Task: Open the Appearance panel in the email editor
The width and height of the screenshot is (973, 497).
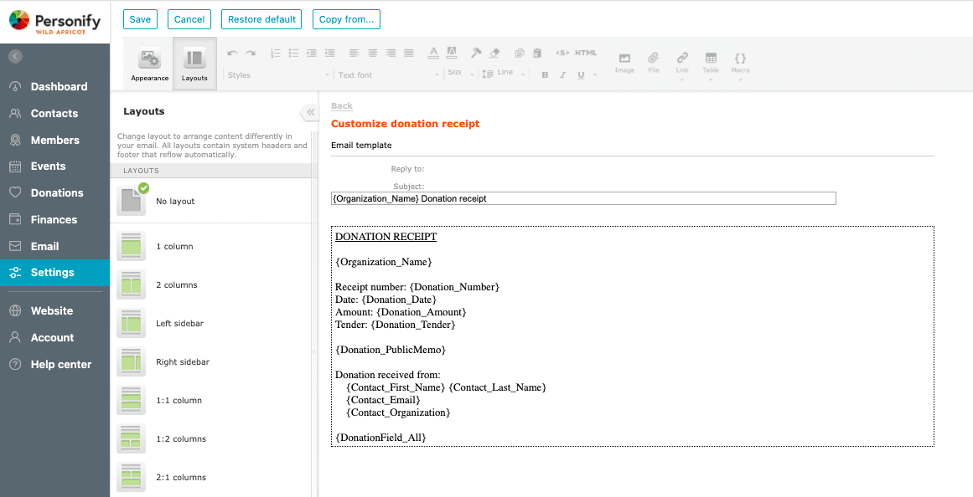Action: [x=149, y=63]
